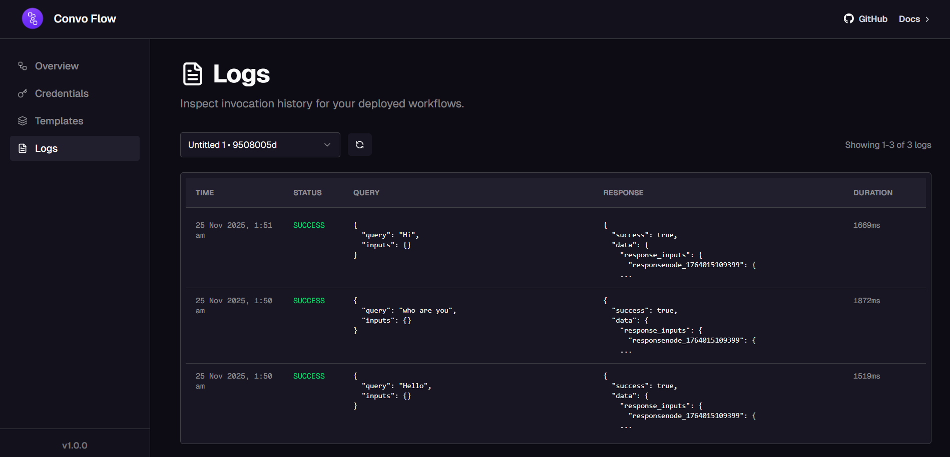Navigate to the Credentials section
Viewport: 950px width, 457px height.
click(x=61, y=93)
